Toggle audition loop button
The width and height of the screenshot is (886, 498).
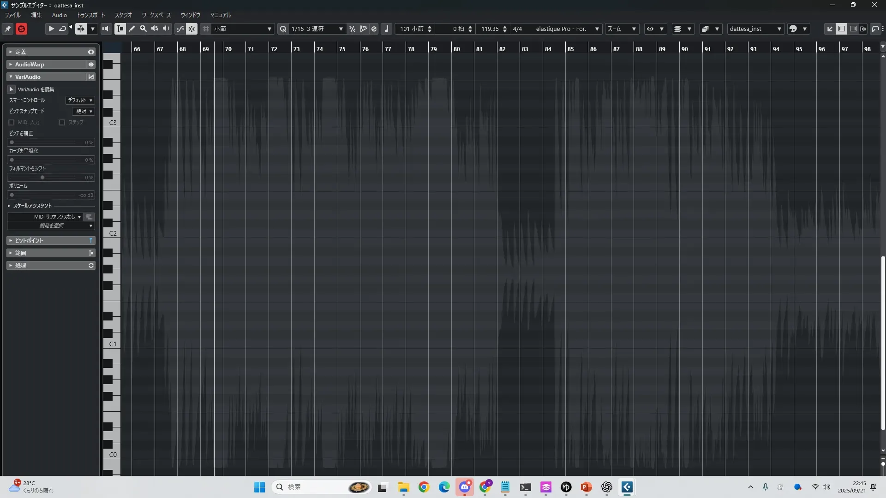click(62, 29)
